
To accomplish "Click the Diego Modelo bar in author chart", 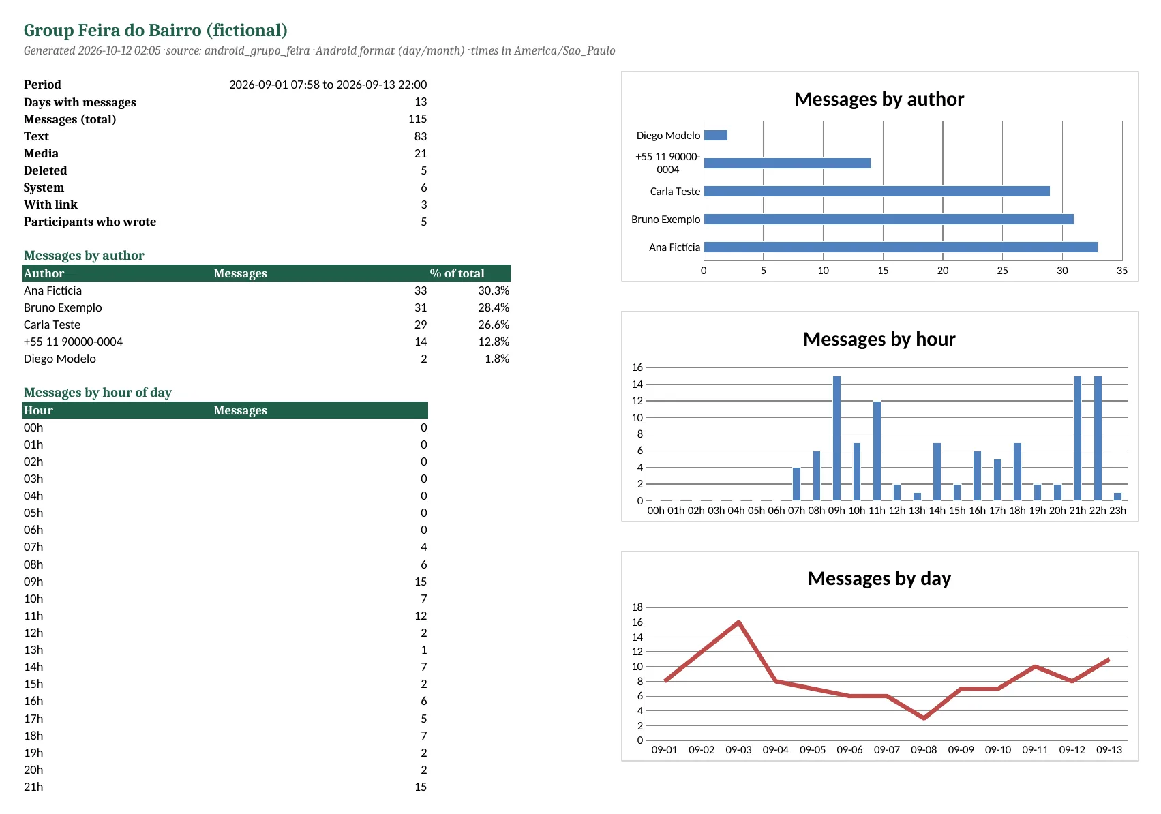I will (716, 136).
